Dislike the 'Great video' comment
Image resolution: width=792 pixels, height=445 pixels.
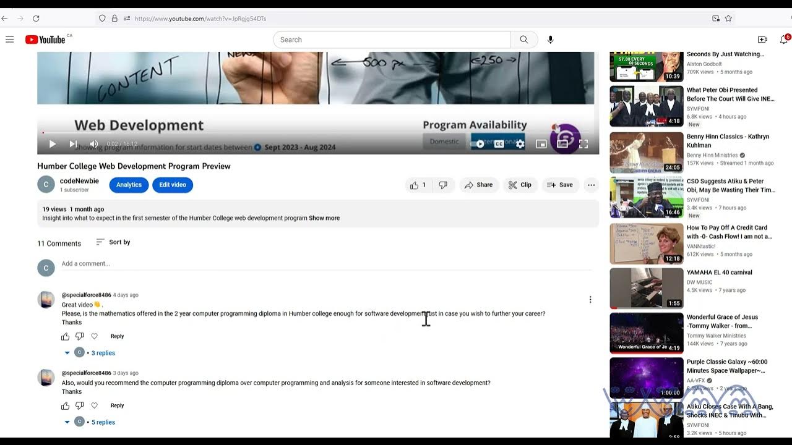(80, 336)
